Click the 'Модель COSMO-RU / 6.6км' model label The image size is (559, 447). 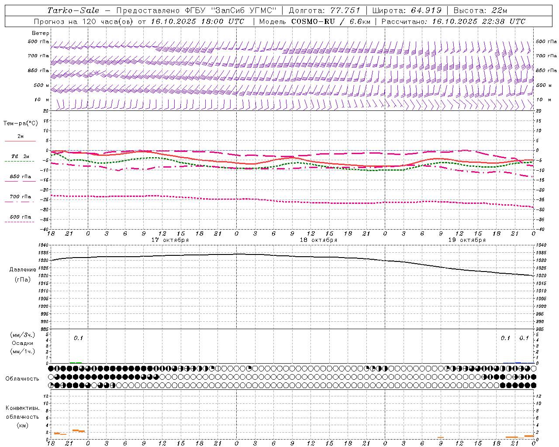coord(314,21)
